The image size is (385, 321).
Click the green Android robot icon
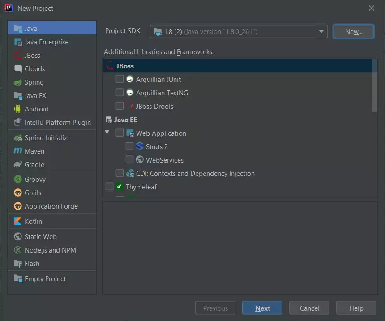click(x=18, y=109)
